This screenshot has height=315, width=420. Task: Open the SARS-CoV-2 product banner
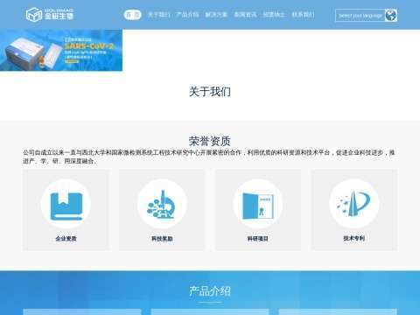click(x=61, y=50)
